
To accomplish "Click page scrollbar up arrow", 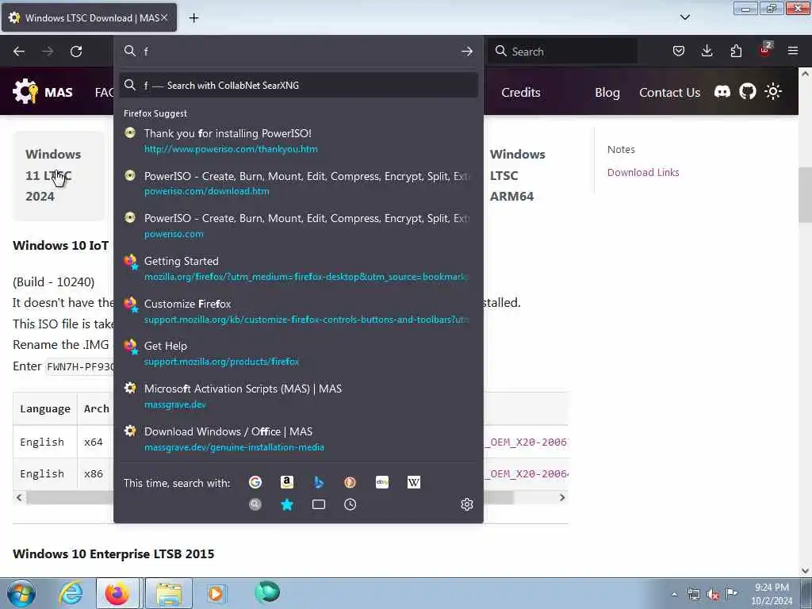I will coord(805,74).
